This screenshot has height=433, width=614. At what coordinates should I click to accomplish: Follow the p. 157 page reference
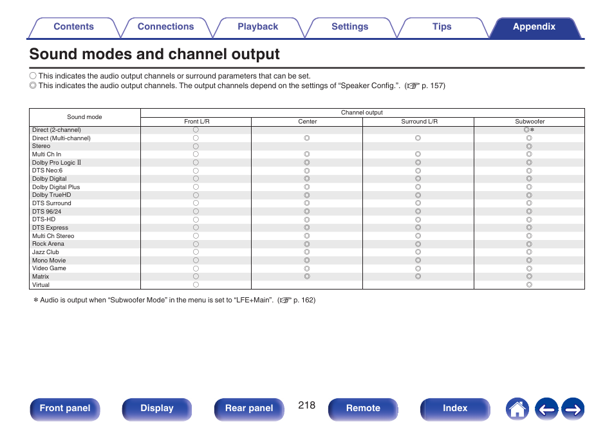coord(433,86)
